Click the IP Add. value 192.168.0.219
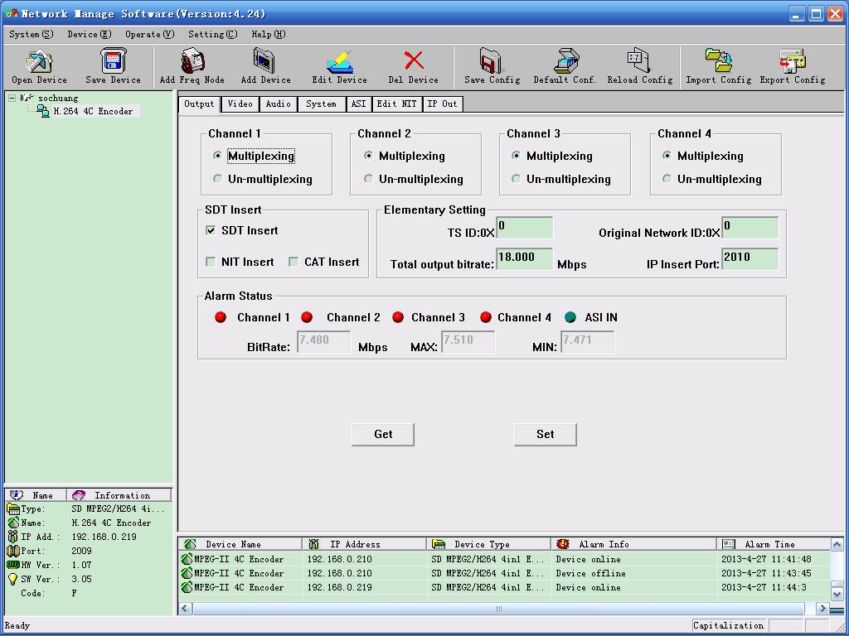Screen dimensions: 849x636 coord(104,537)
